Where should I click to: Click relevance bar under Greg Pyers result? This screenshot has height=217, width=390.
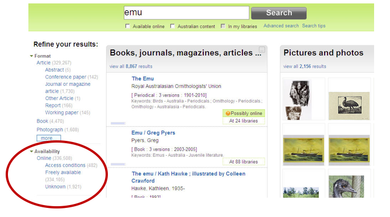click(118, 164)
